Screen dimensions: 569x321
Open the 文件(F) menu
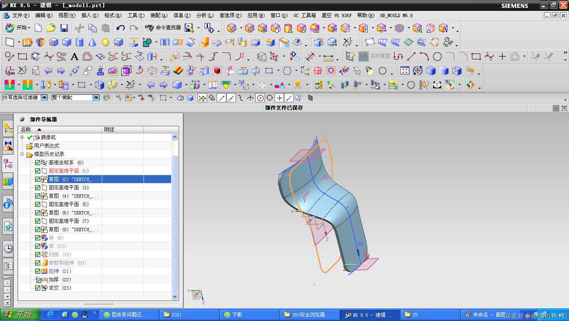tap(21, 15)
